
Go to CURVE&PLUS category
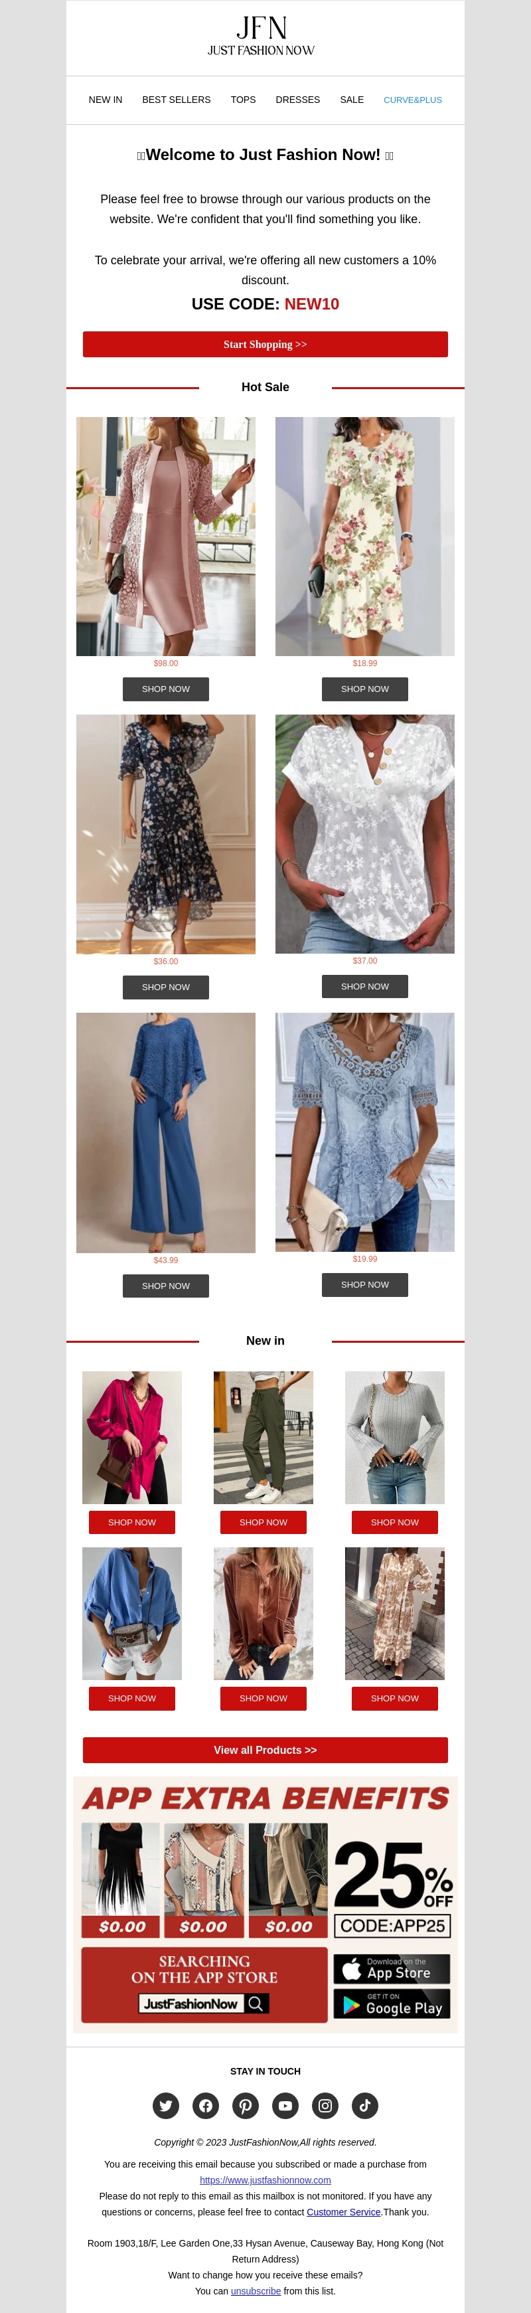[x=413, y=100]
